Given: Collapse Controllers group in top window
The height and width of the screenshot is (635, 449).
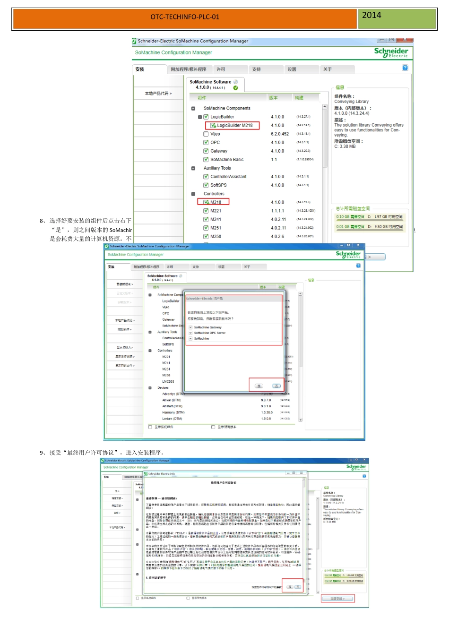Looking at the screenshot, I should point(193,194).
